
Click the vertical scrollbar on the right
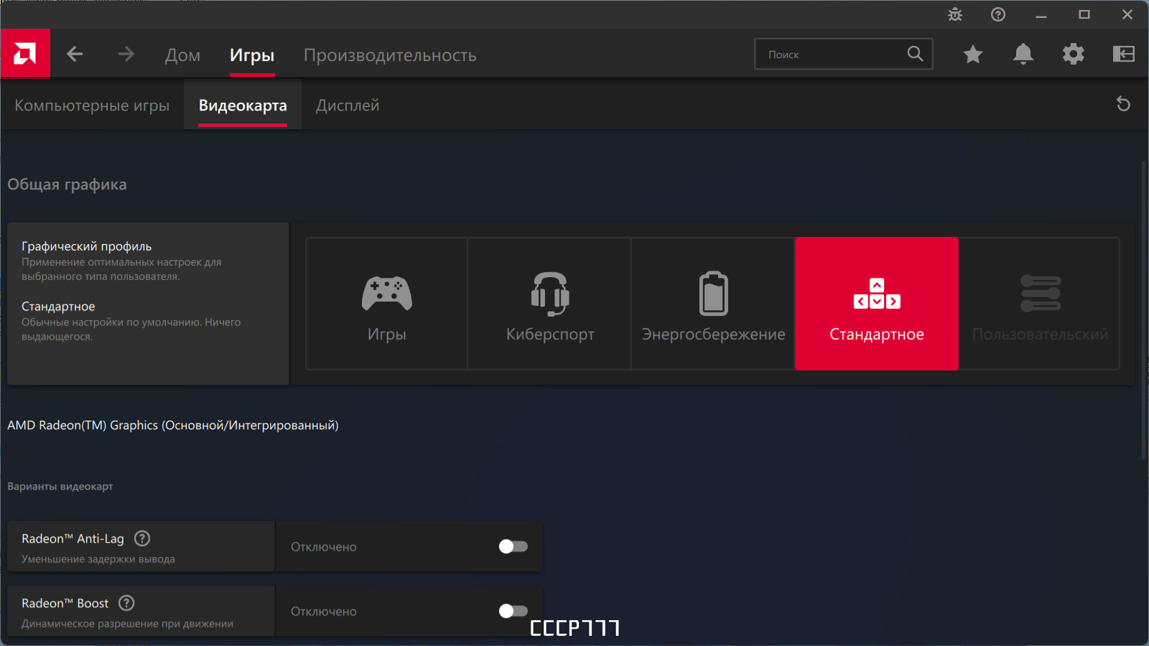[x=1144, y=310]
